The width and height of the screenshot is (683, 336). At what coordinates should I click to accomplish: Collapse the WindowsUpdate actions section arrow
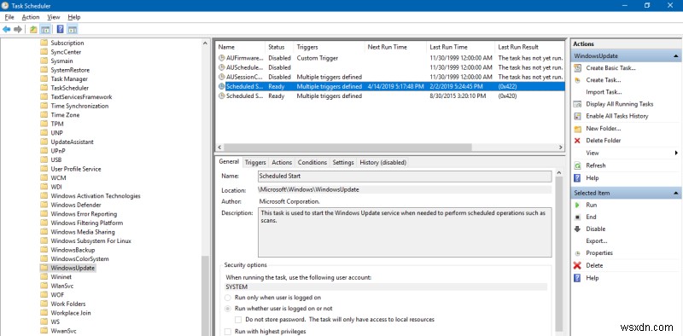pos(675,56)
